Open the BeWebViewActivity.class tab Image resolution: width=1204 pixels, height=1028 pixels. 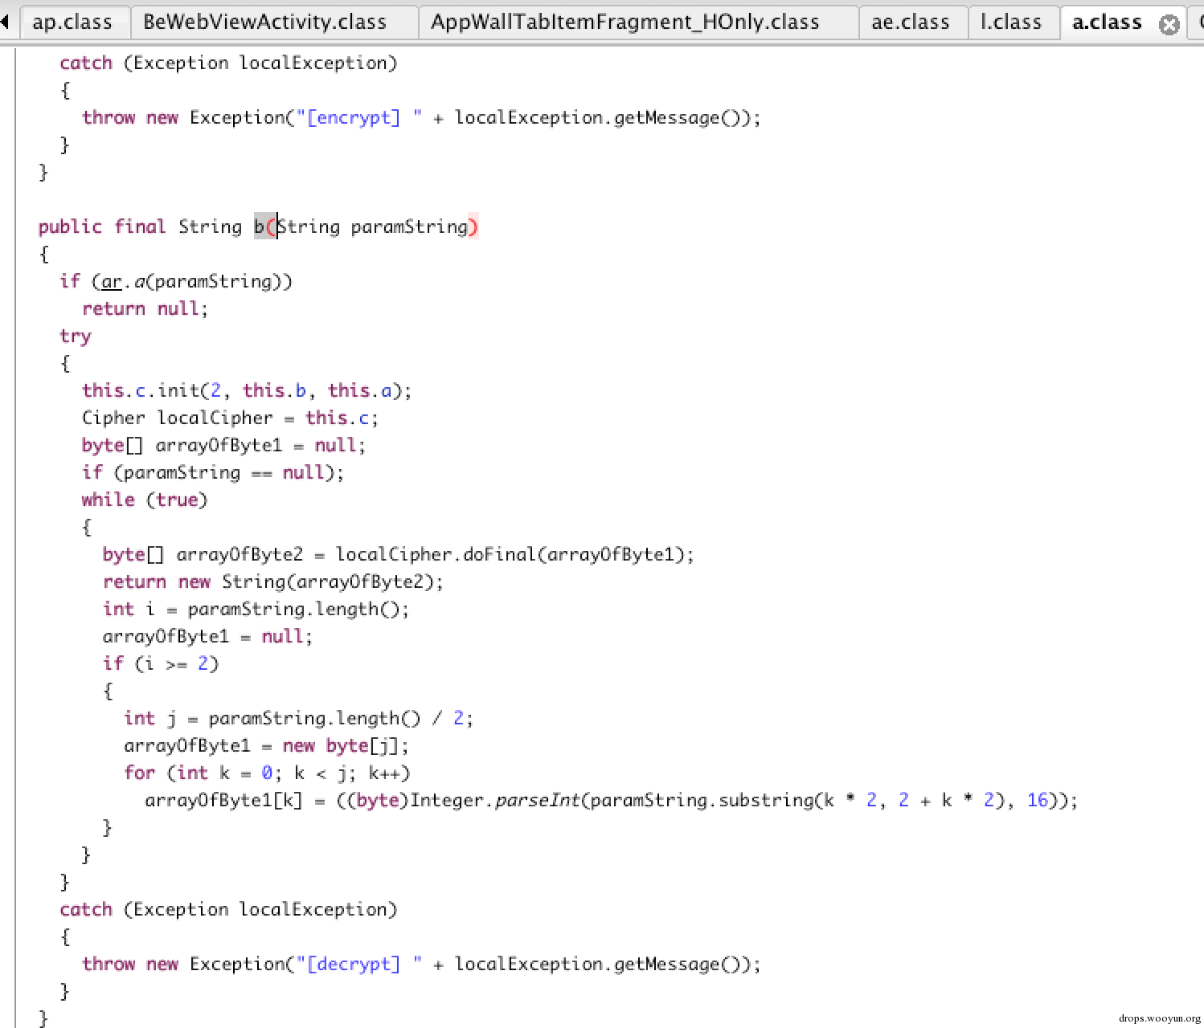265,22
